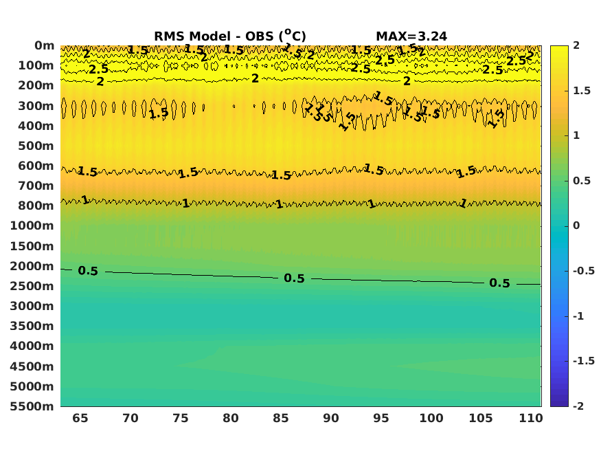Choose the '700m' depth tick label
This screenshot has width=601, height=451.
pyautogui.click(x=36, y=186)
